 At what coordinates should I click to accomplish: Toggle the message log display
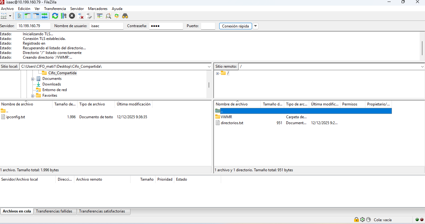19,16
